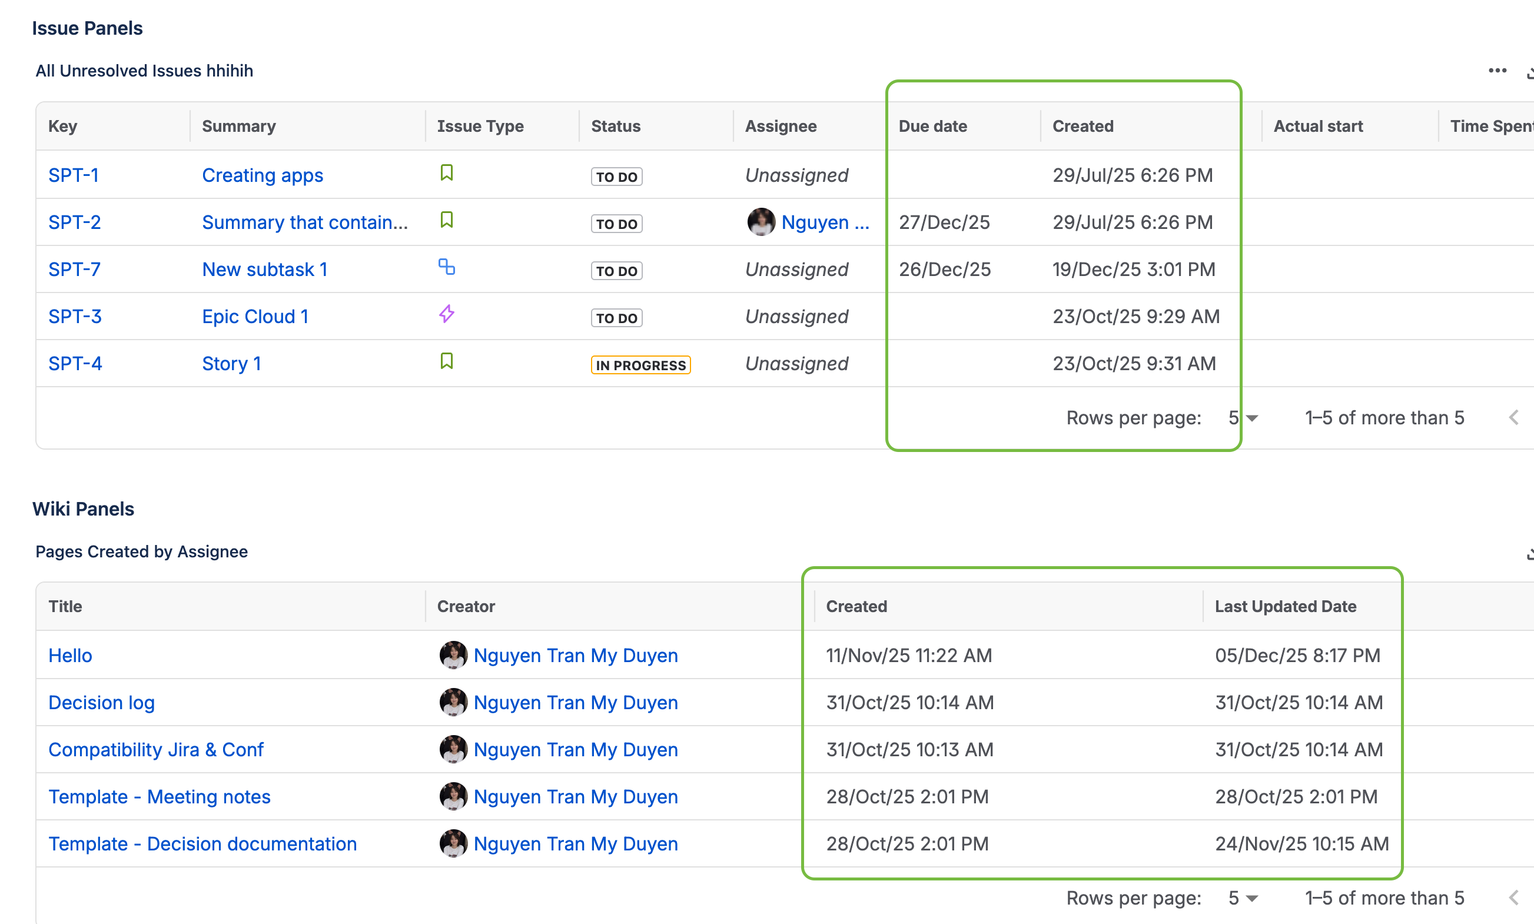Click the story icon on the SPT-2 row
Viewport: 1534px width, 924px height.
tap(446, 220)
